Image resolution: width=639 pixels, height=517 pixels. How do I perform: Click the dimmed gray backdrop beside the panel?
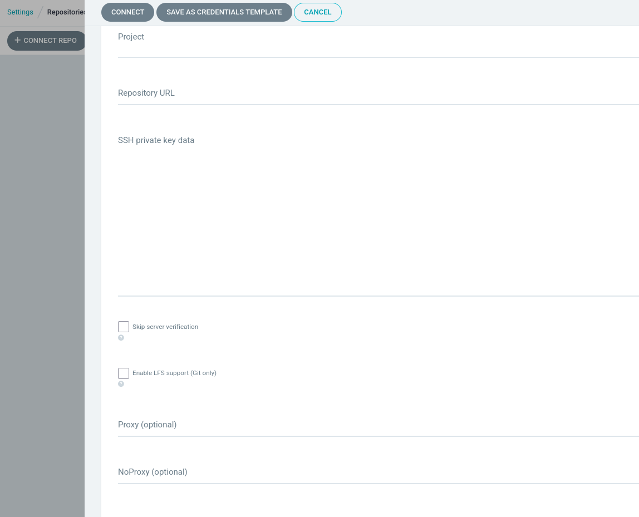(x=42, y=278)
